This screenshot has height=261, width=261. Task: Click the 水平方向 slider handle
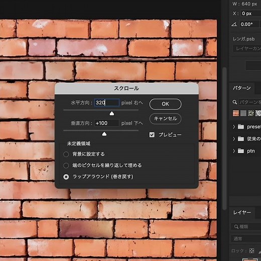111,113
